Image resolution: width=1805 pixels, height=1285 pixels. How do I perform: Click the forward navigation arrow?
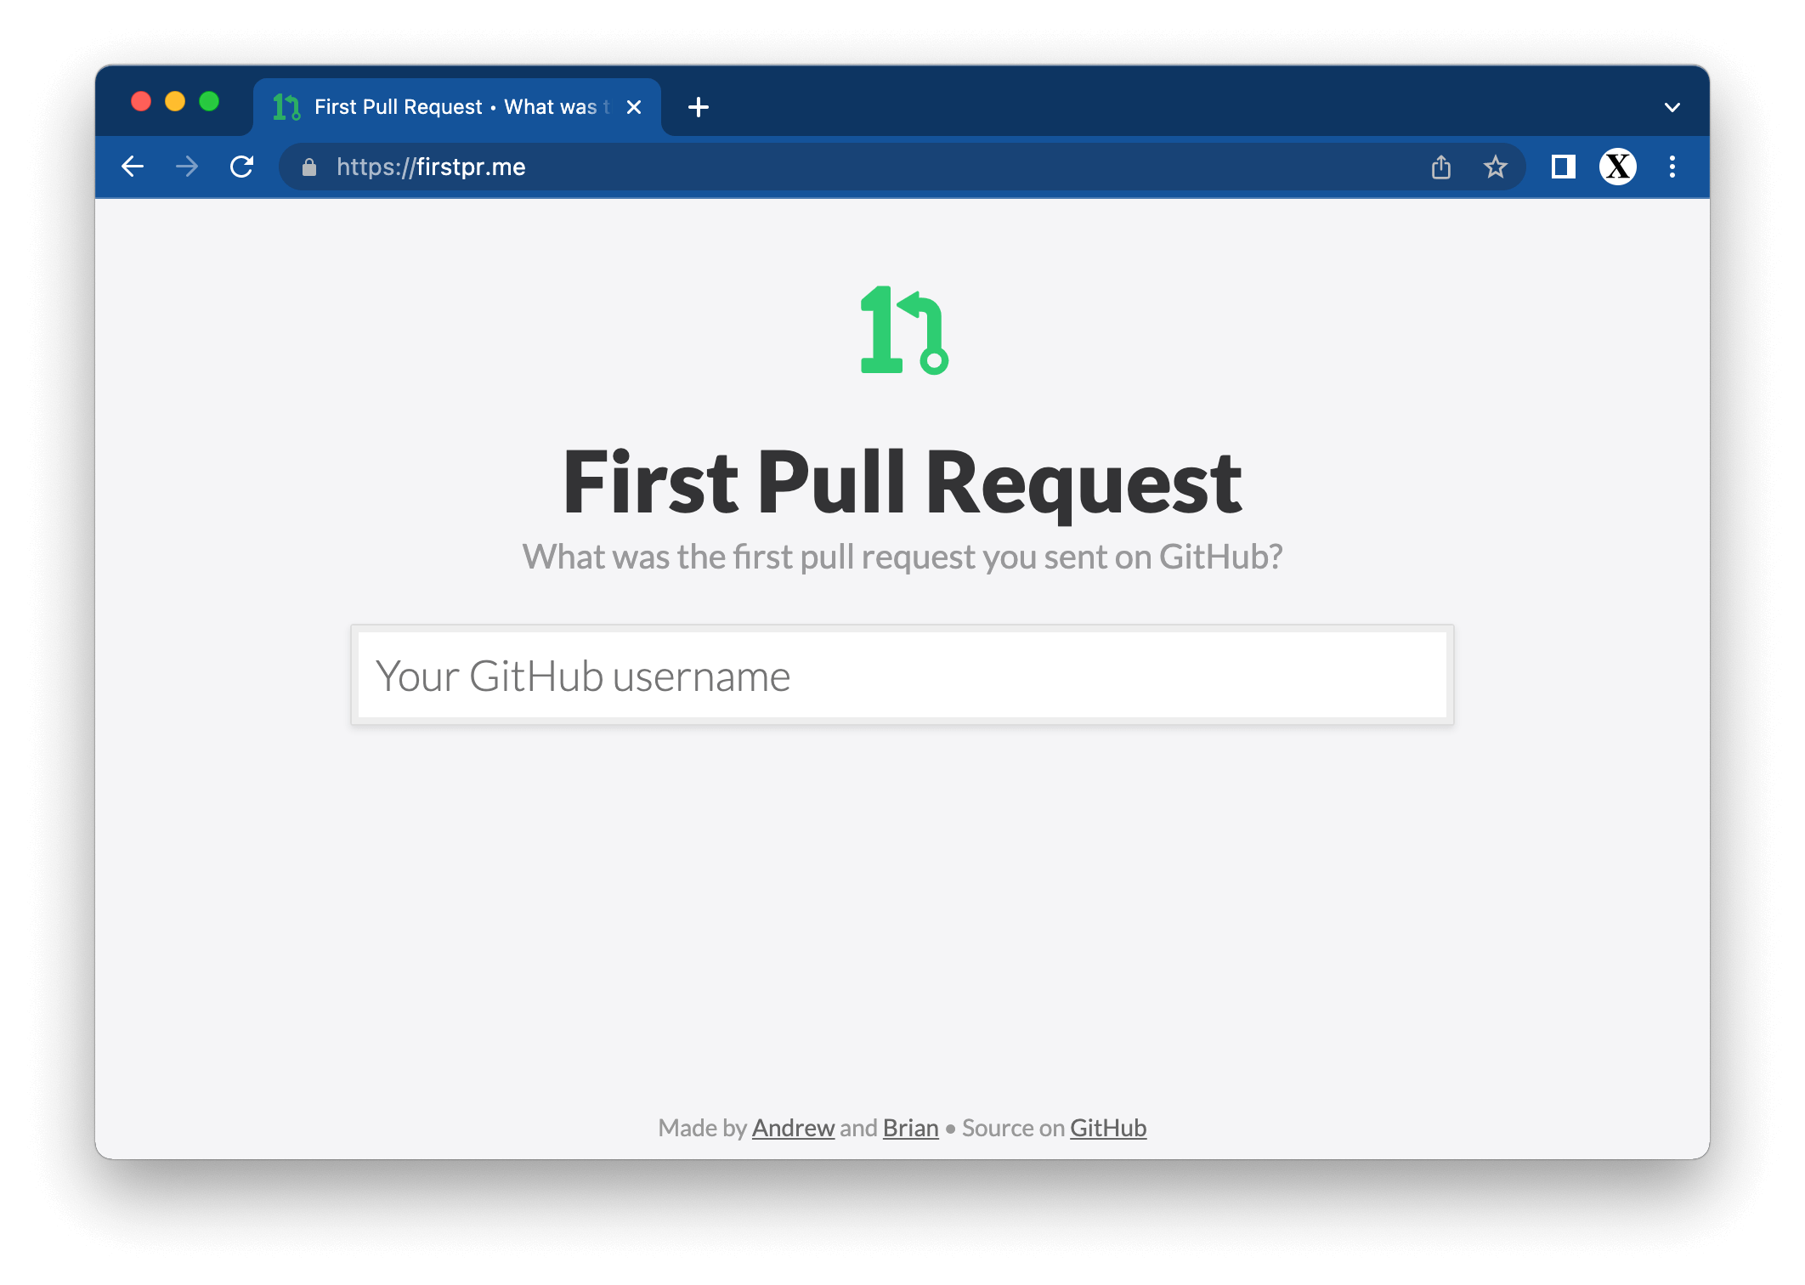coord(187,167)
